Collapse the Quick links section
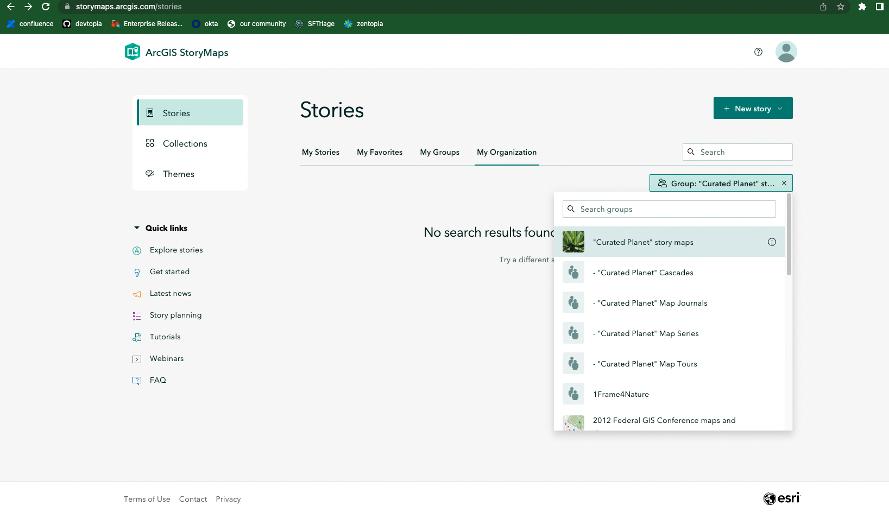This screenshot has height=512, width=889. click(136, 228)
